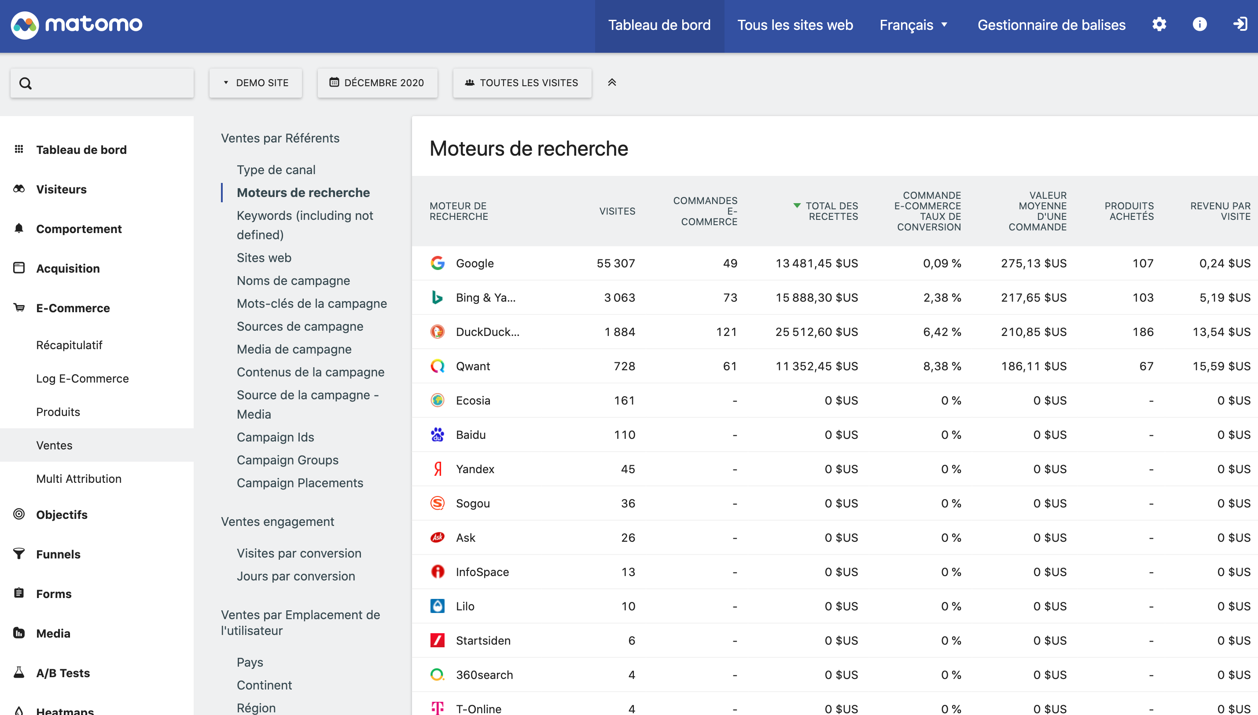Click the Yandex logo icon
1258x715 pixels.
tap(438, 470)
